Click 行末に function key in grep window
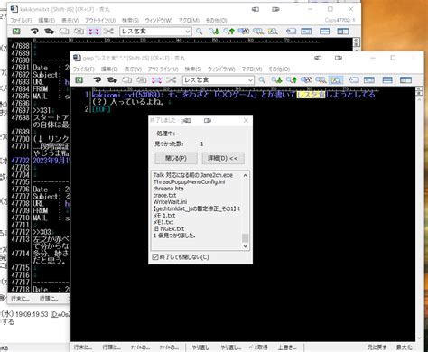428x352 pixels. pos(83,347)
